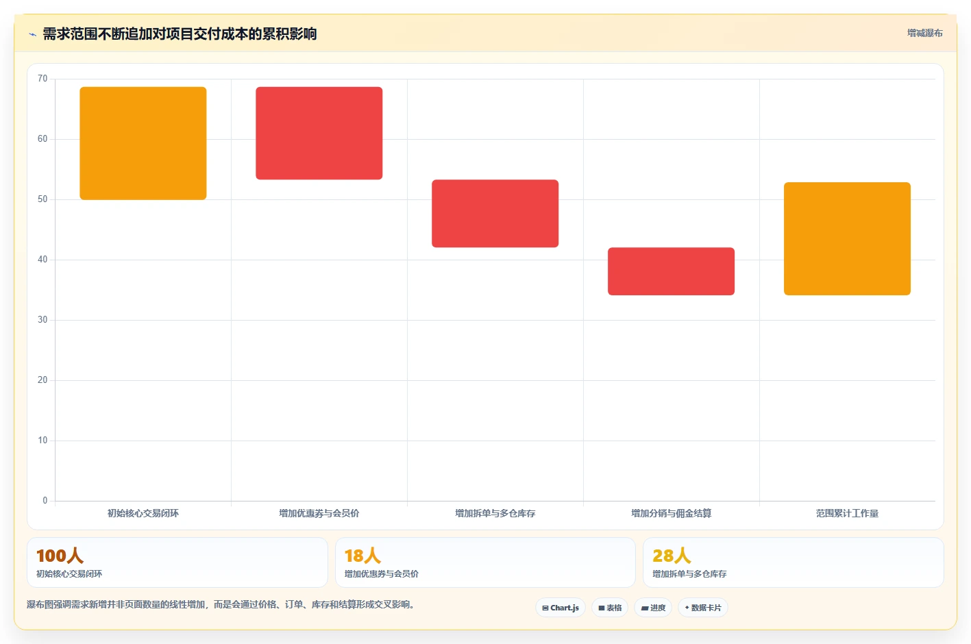The height and width of the screenshot is (644, 971).
Task: Open the 100人 stat card
Action: (177, 562)
